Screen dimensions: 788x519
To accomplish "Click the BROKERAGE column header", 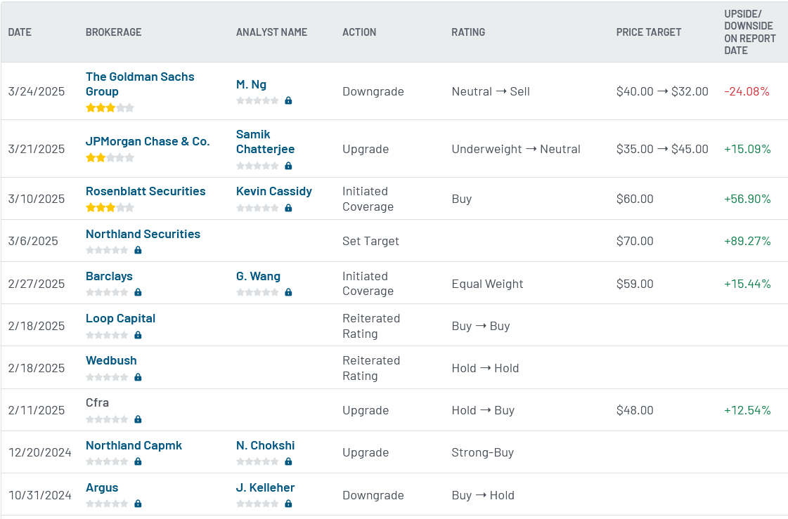I will (x=114, y=32).
